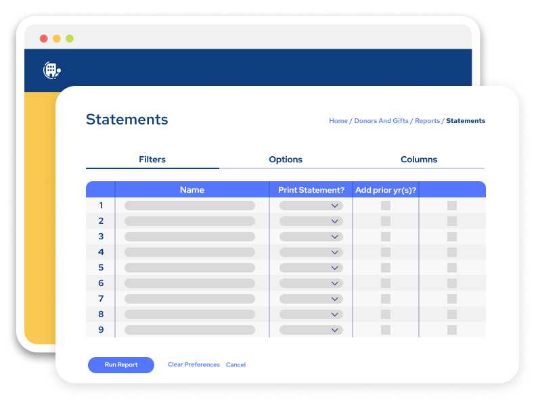Open the Columns tab

[x=419, y=160]
